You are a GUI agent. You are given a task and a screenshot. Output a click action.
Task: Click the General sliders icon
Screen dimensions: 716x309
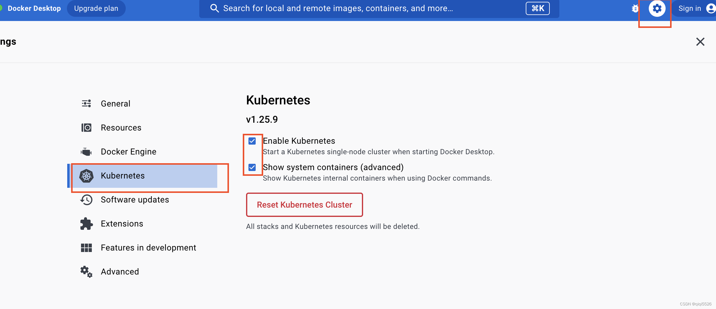coord(86,103)
